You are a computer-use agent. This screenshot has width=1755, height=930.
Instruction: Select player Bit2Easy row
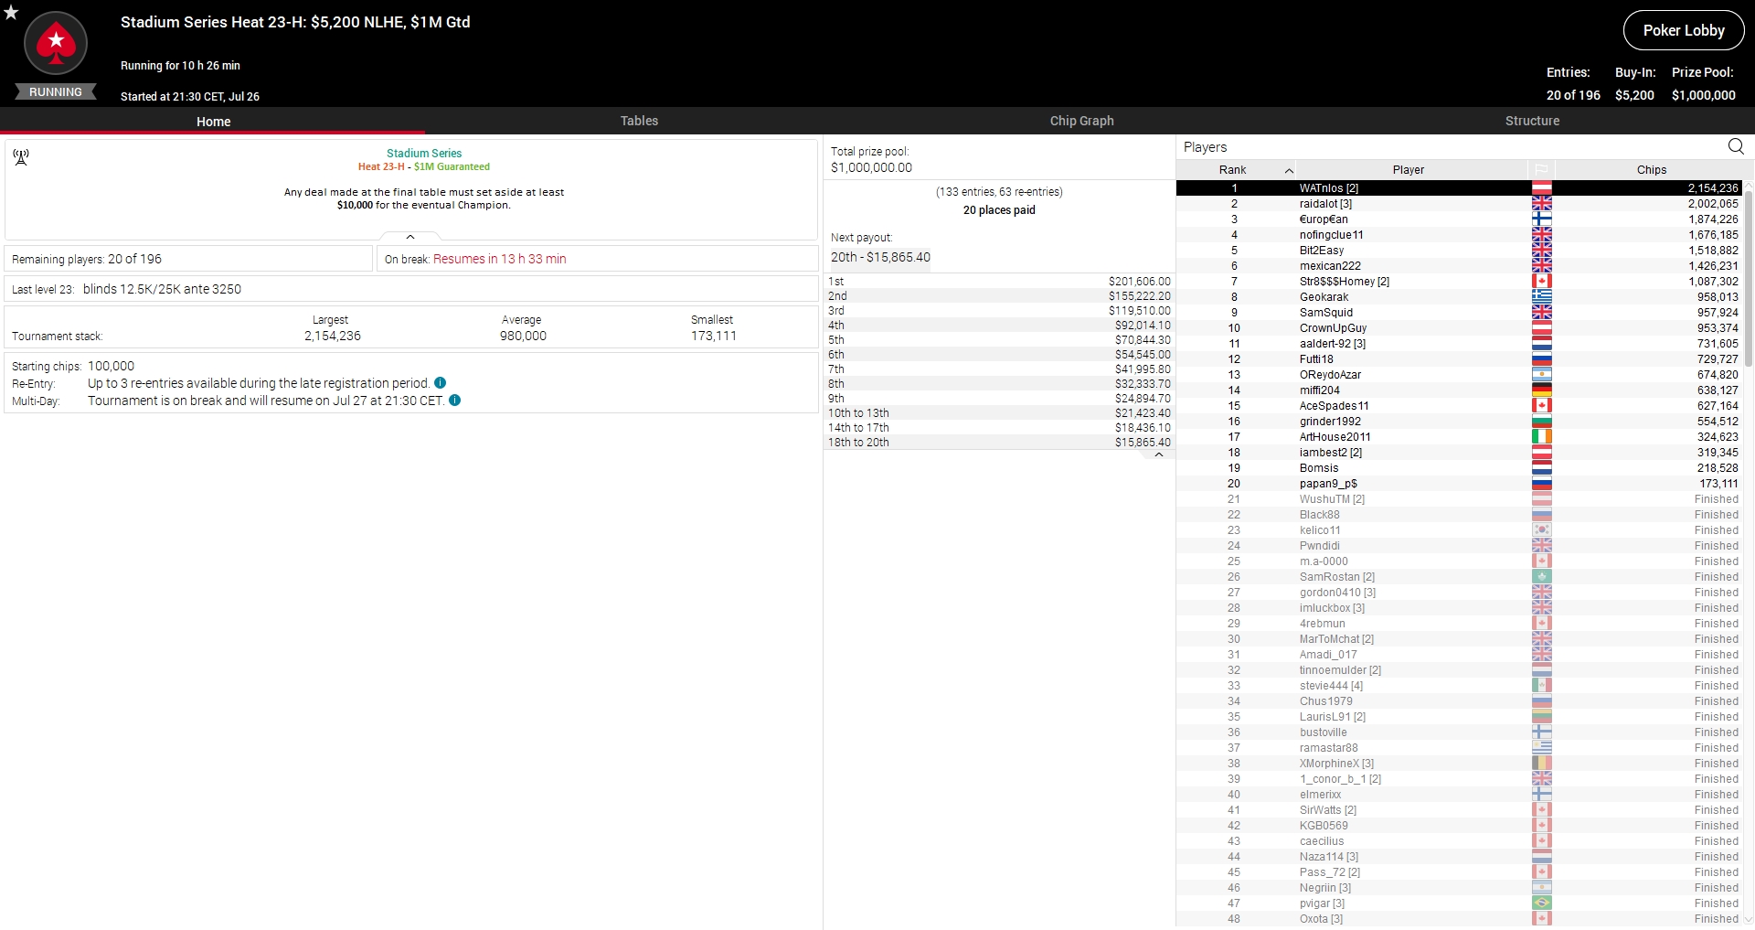(x=1460, y=251)
